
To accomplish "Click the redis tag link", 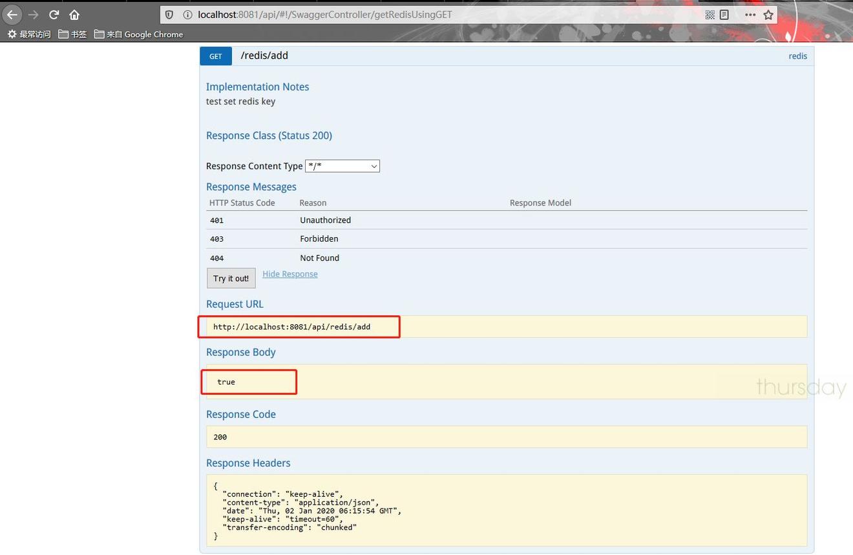I will click(797, 56).
